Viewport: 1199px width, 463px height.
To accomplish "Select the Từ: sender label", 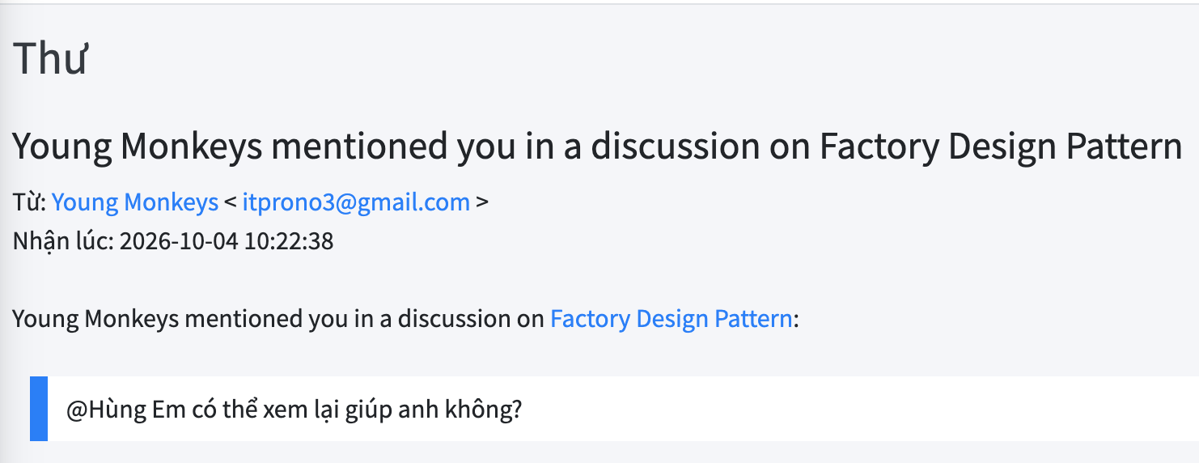I will pyautogui.click(x=29, y=202).
